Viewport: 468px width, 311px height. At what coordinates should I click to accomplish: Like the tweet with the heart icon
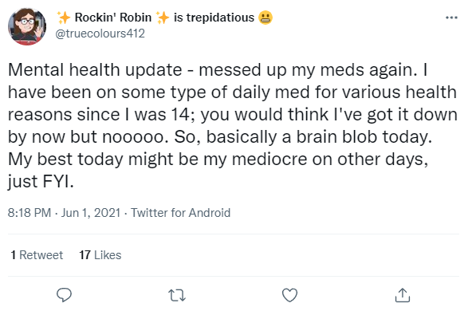[290, 295]
